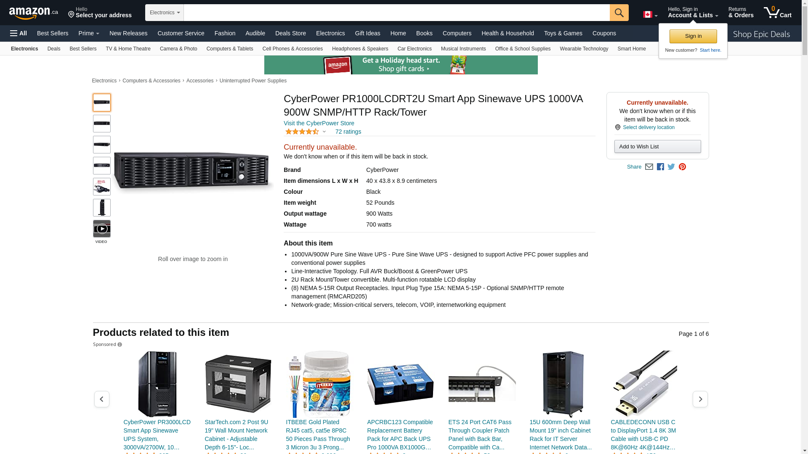
Task: Click the magnifying glass search button
Action: point(619,13)
